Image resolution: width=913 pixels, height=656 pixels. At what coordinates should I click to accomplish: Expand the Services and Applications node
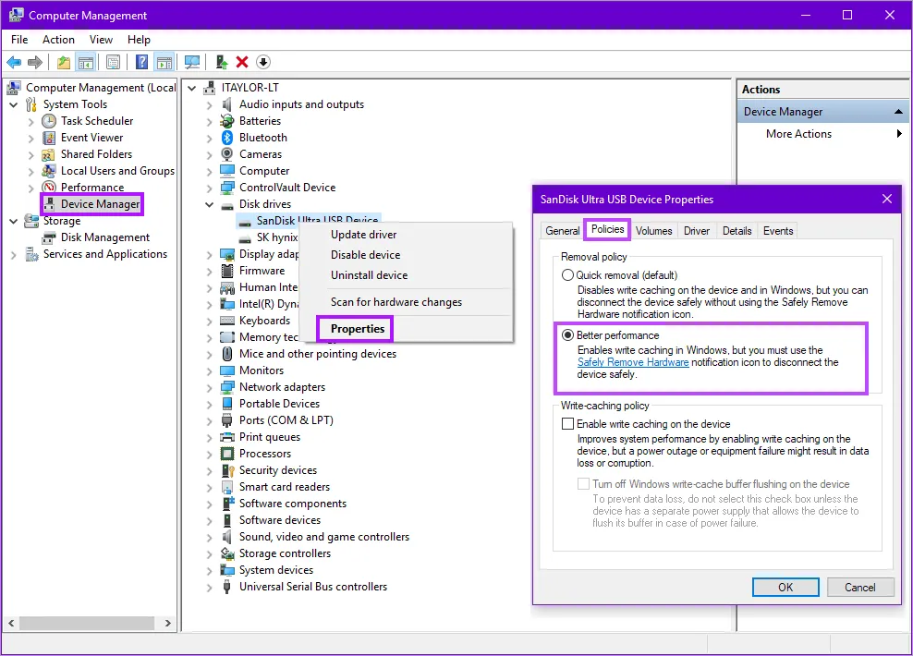tap(14, 254)
